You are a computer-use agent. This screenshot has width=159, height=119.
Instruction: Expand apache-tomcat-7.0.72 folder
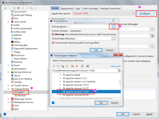[60, 85]
